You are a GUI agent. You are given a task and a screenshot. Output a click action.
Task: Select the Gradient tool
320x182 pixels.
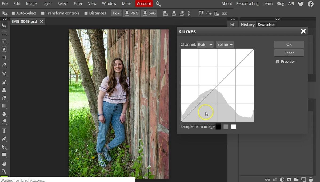[x=4, y=106]
